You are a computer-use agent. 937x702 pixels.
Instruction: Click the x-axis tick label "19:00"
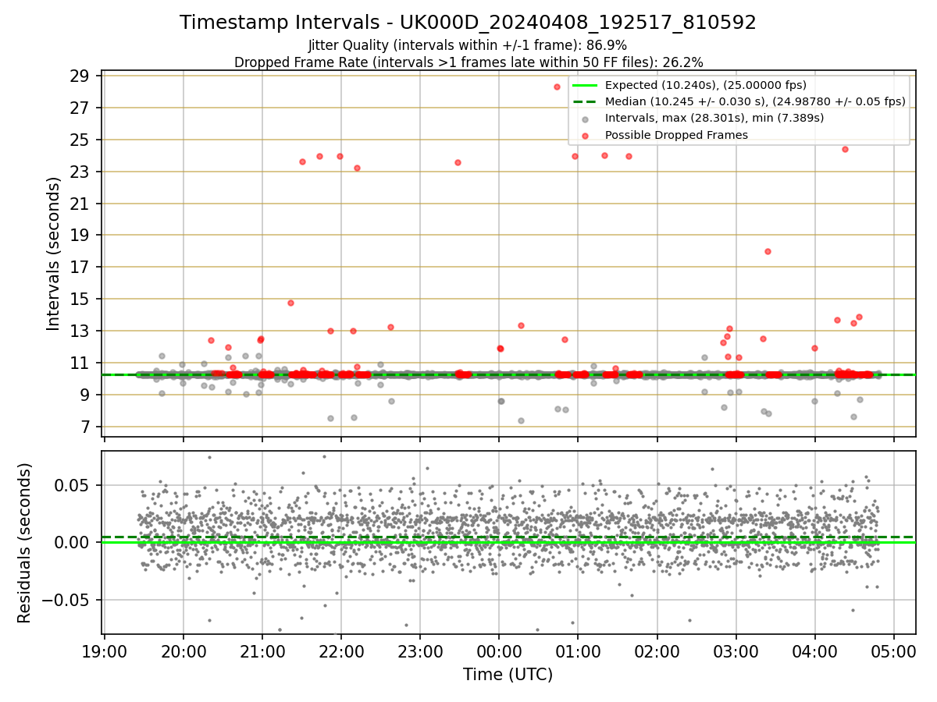click(105, 651)
